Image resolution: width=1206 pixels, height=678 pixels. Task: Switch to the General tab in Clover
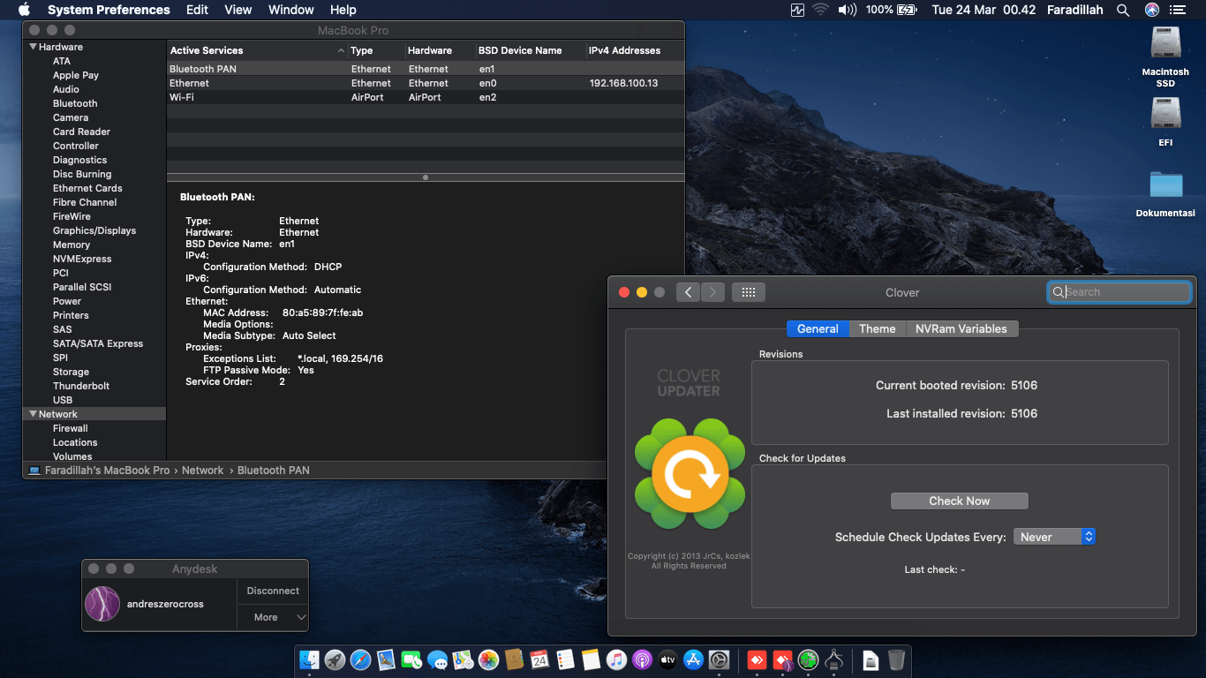coord(818,328)
